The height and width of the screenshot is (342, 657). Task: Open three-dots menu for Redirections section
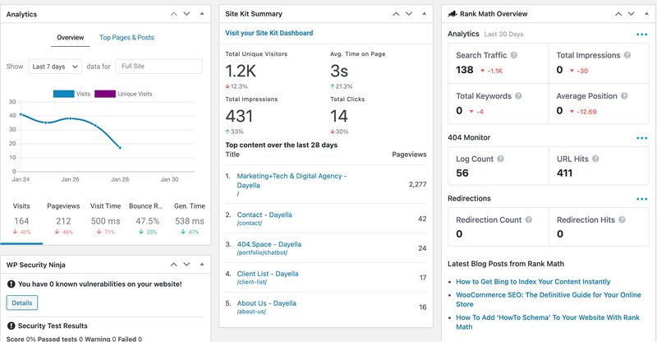click(641, 199)
